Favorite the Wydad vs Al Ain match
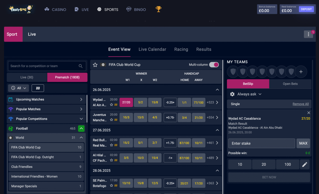319x194 pixels. click(112, 105)
